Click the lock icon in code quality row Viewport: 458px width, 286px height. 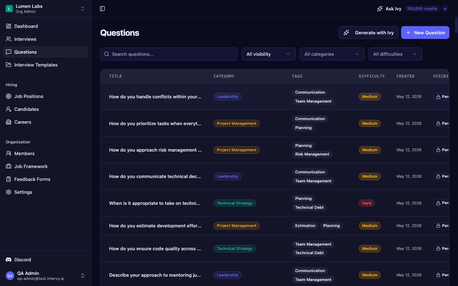pos(438,248)
